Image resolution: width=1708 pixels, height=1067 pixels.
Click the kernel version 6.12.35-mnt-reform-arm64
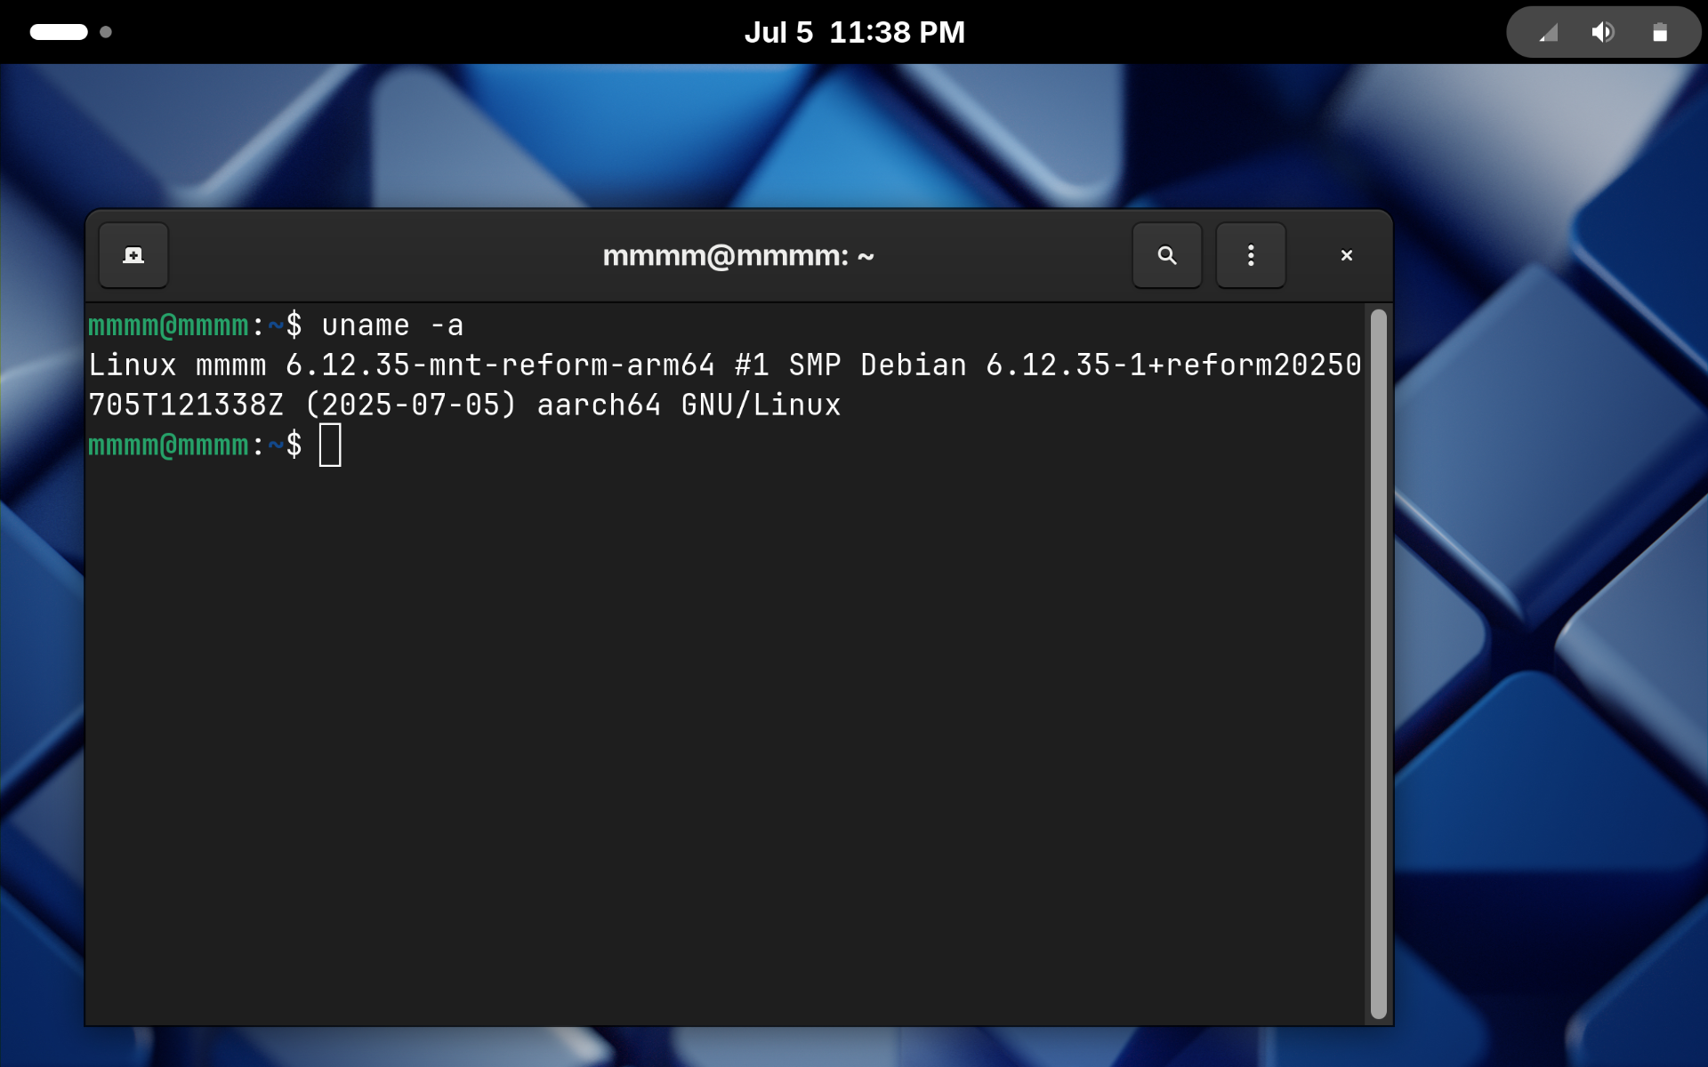[x=500, y=365]
